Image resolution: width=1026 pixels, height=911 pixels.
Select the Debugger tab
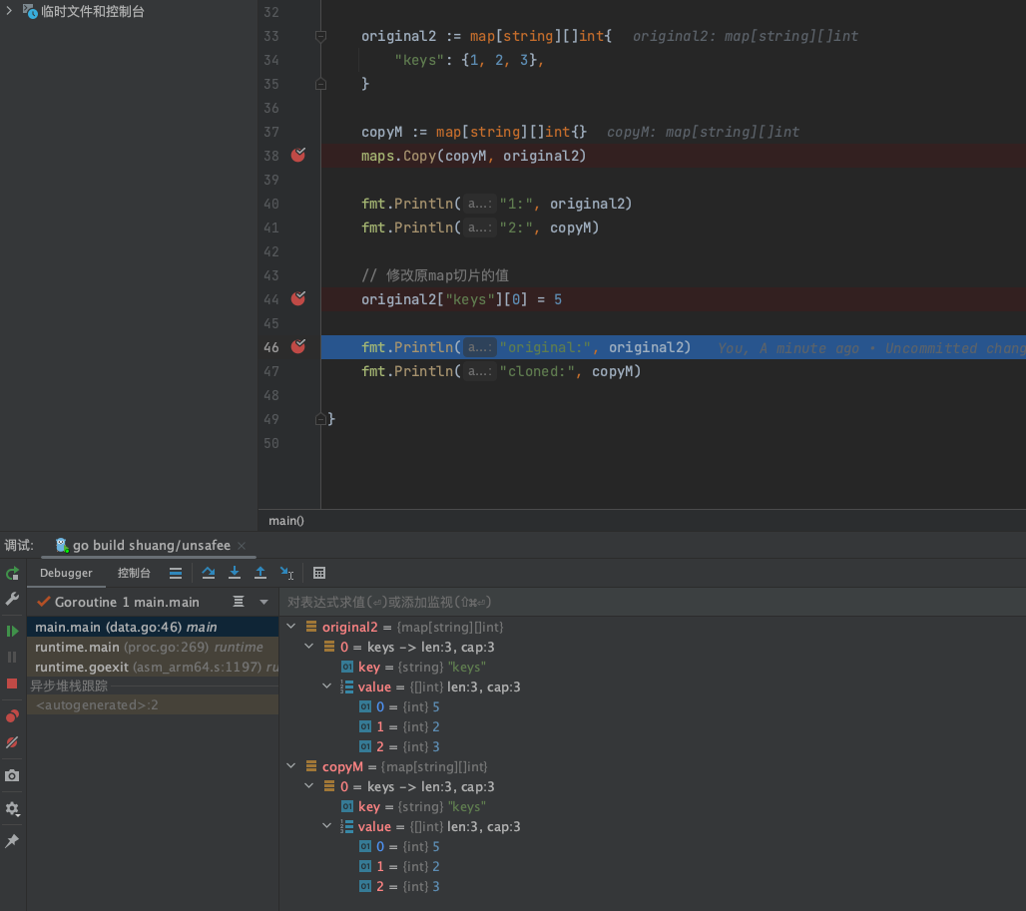click(66, 573)
